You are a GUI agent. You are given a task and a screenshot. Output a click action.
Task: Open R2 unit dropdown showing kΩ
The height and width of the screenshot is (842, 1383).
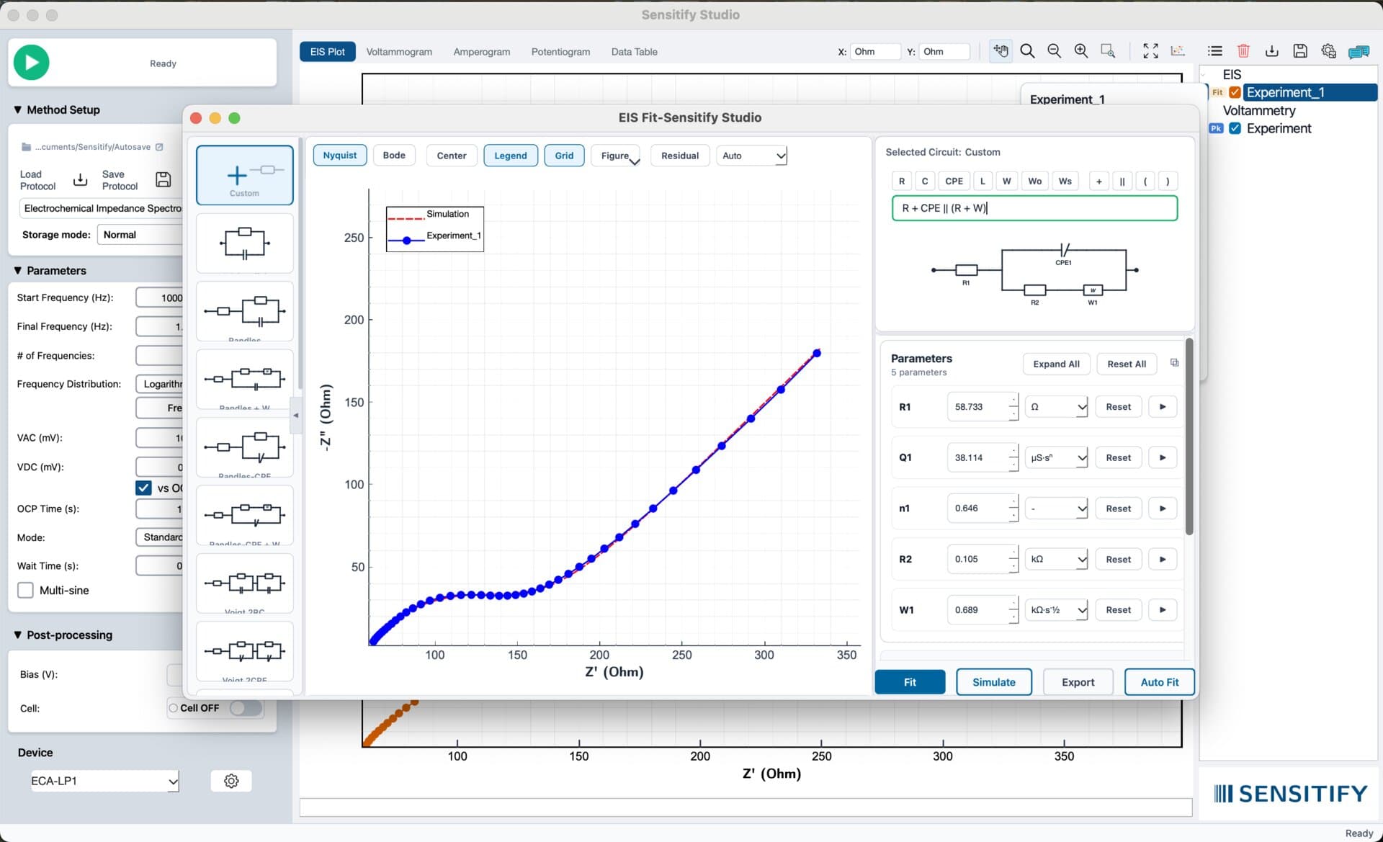pos(1056,559)
